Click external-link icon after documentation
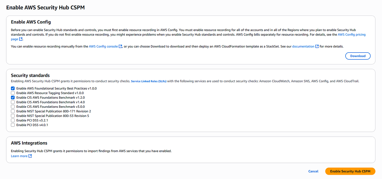This screenshot has width=382, height=179. tap(317, 47)
